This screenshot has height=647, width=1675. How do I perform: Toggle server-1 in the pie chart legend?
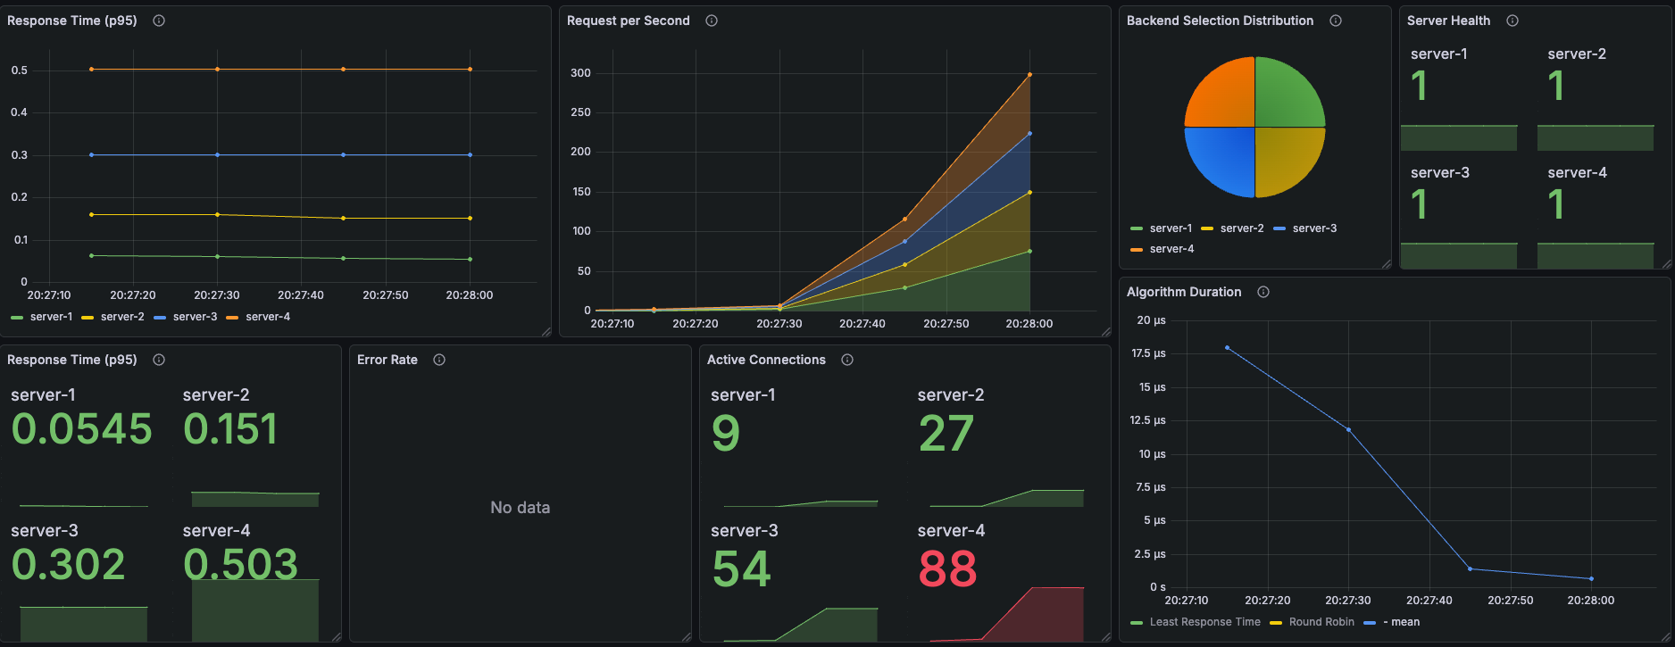point(1171,228)
